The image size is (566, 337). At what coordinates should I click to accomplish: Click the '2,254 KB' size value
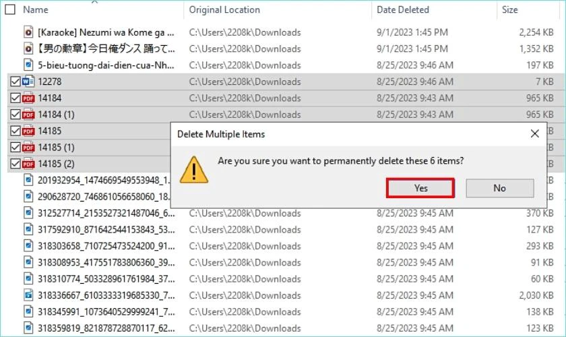[536, 32]
